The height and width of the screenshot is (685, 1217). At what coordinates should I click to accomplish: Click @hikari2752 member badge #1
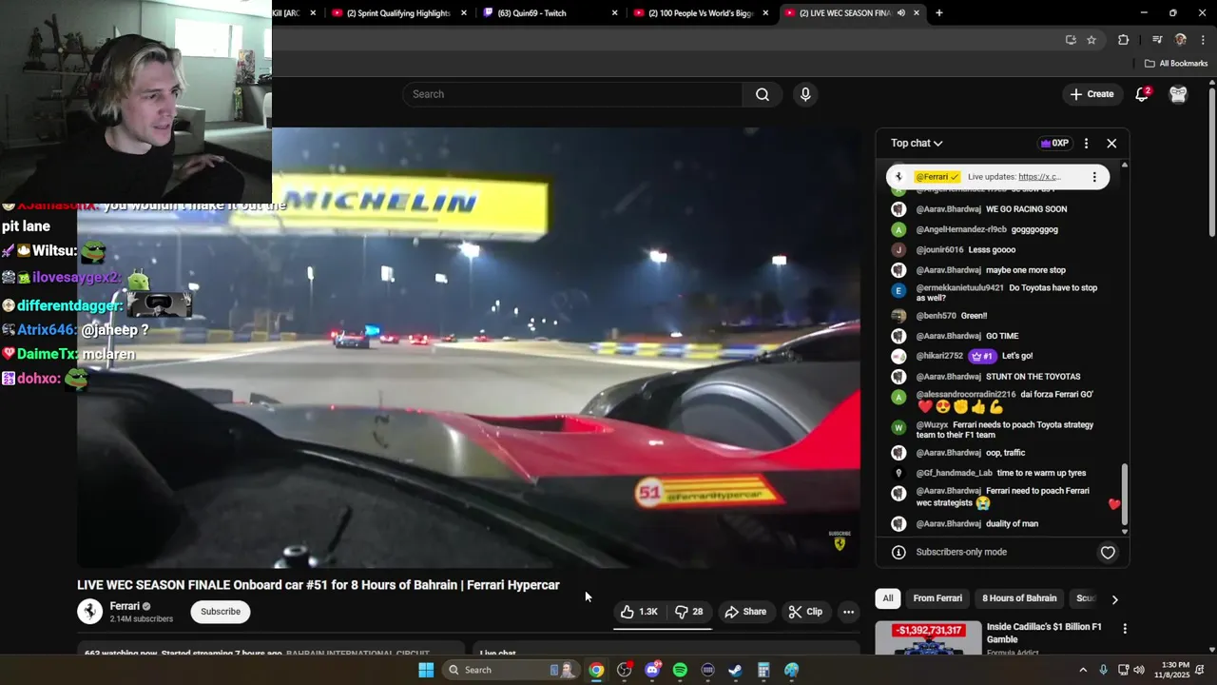coord(981,356)
